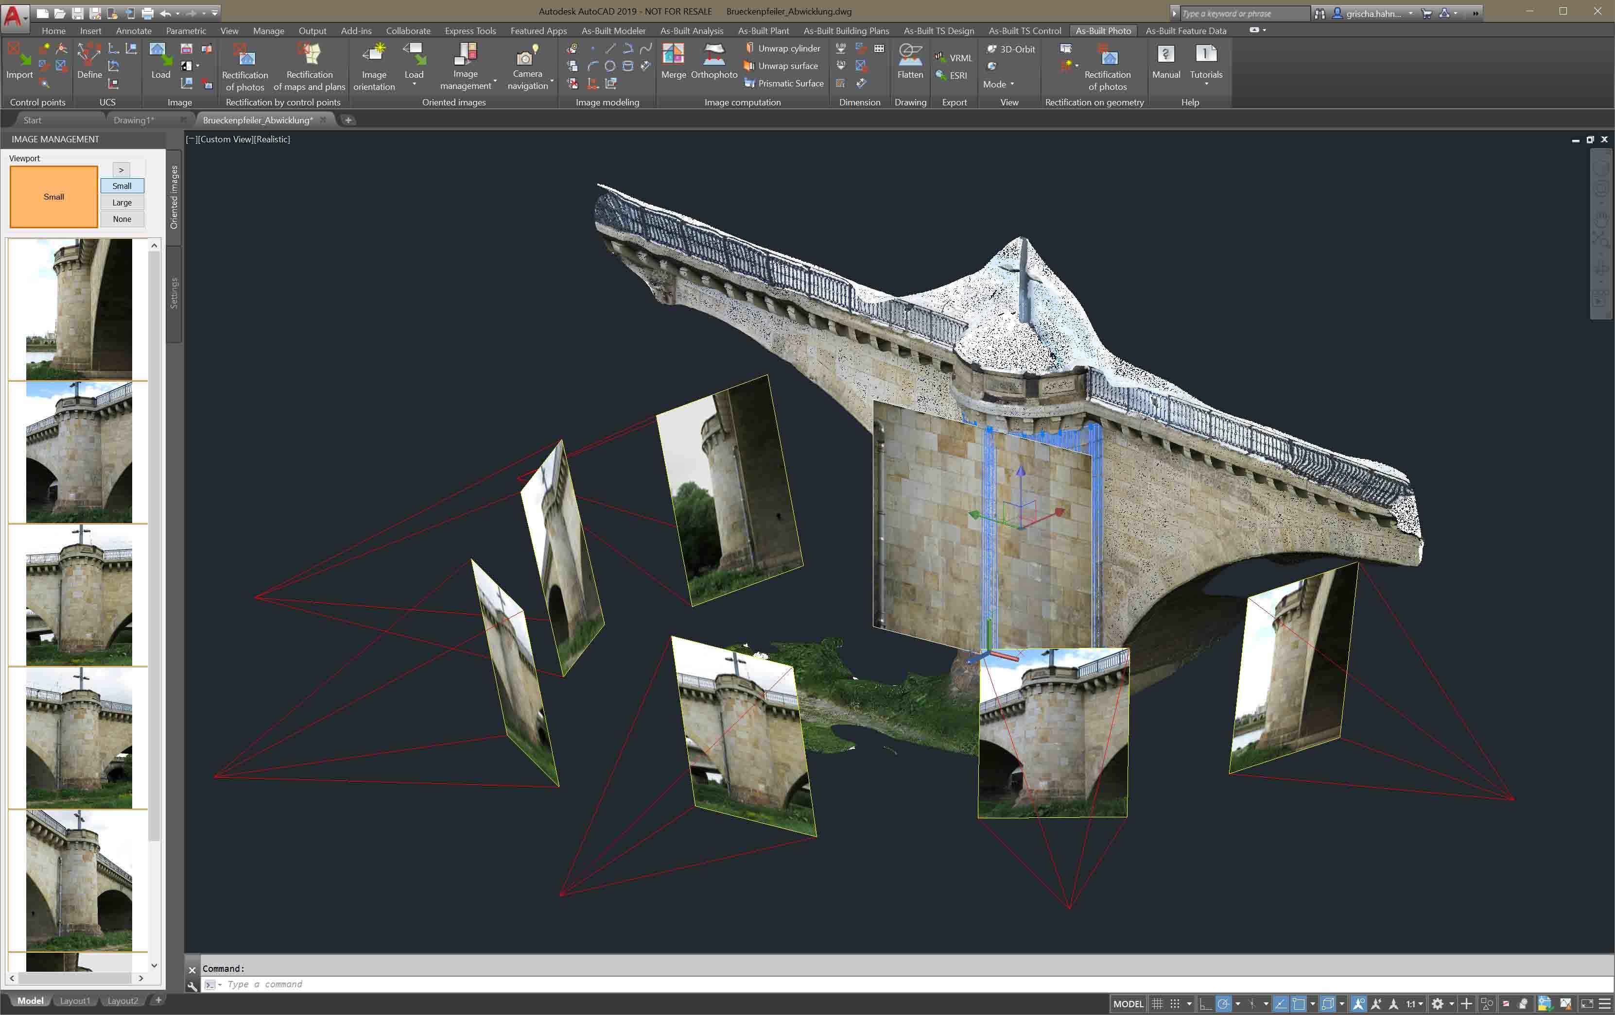Click the Define UCS icon
This screenshot has width=1615, height=1015.
(x=89, y=55)
